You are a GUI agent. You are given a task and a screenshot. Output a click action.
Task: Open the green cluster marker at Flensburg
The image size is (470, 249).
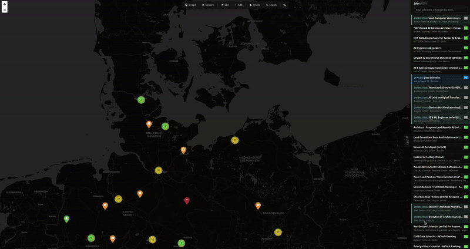[141, 100]
